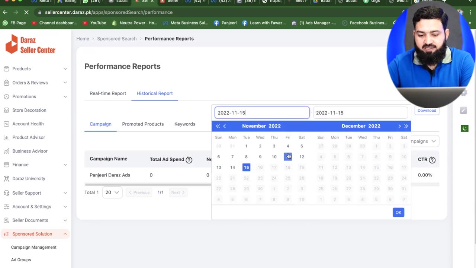The height and width of the screenshot is (268, 476).
Task: Open the campaigns filter dropdown
Action: [x=424, y=141]
